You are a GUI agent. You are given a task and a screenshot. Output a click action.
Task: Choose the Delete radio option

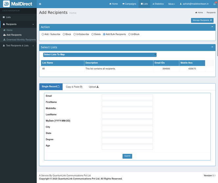[93, 34]
